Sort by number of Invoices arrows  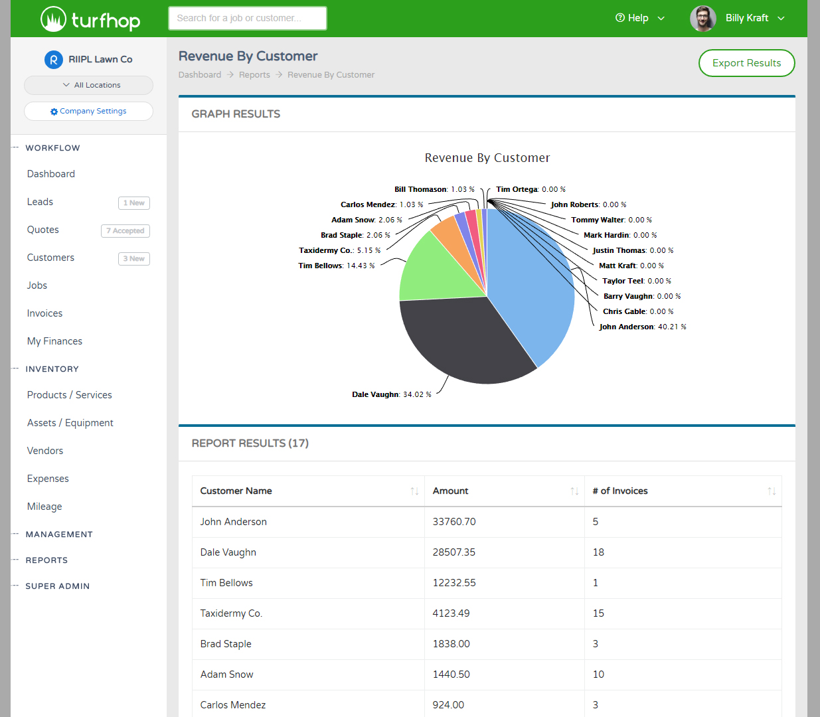coord(772,491)
